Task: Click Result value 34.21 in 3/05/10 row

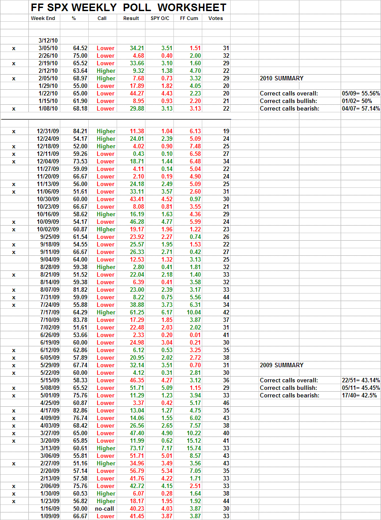Action: (x=137, y=48)
